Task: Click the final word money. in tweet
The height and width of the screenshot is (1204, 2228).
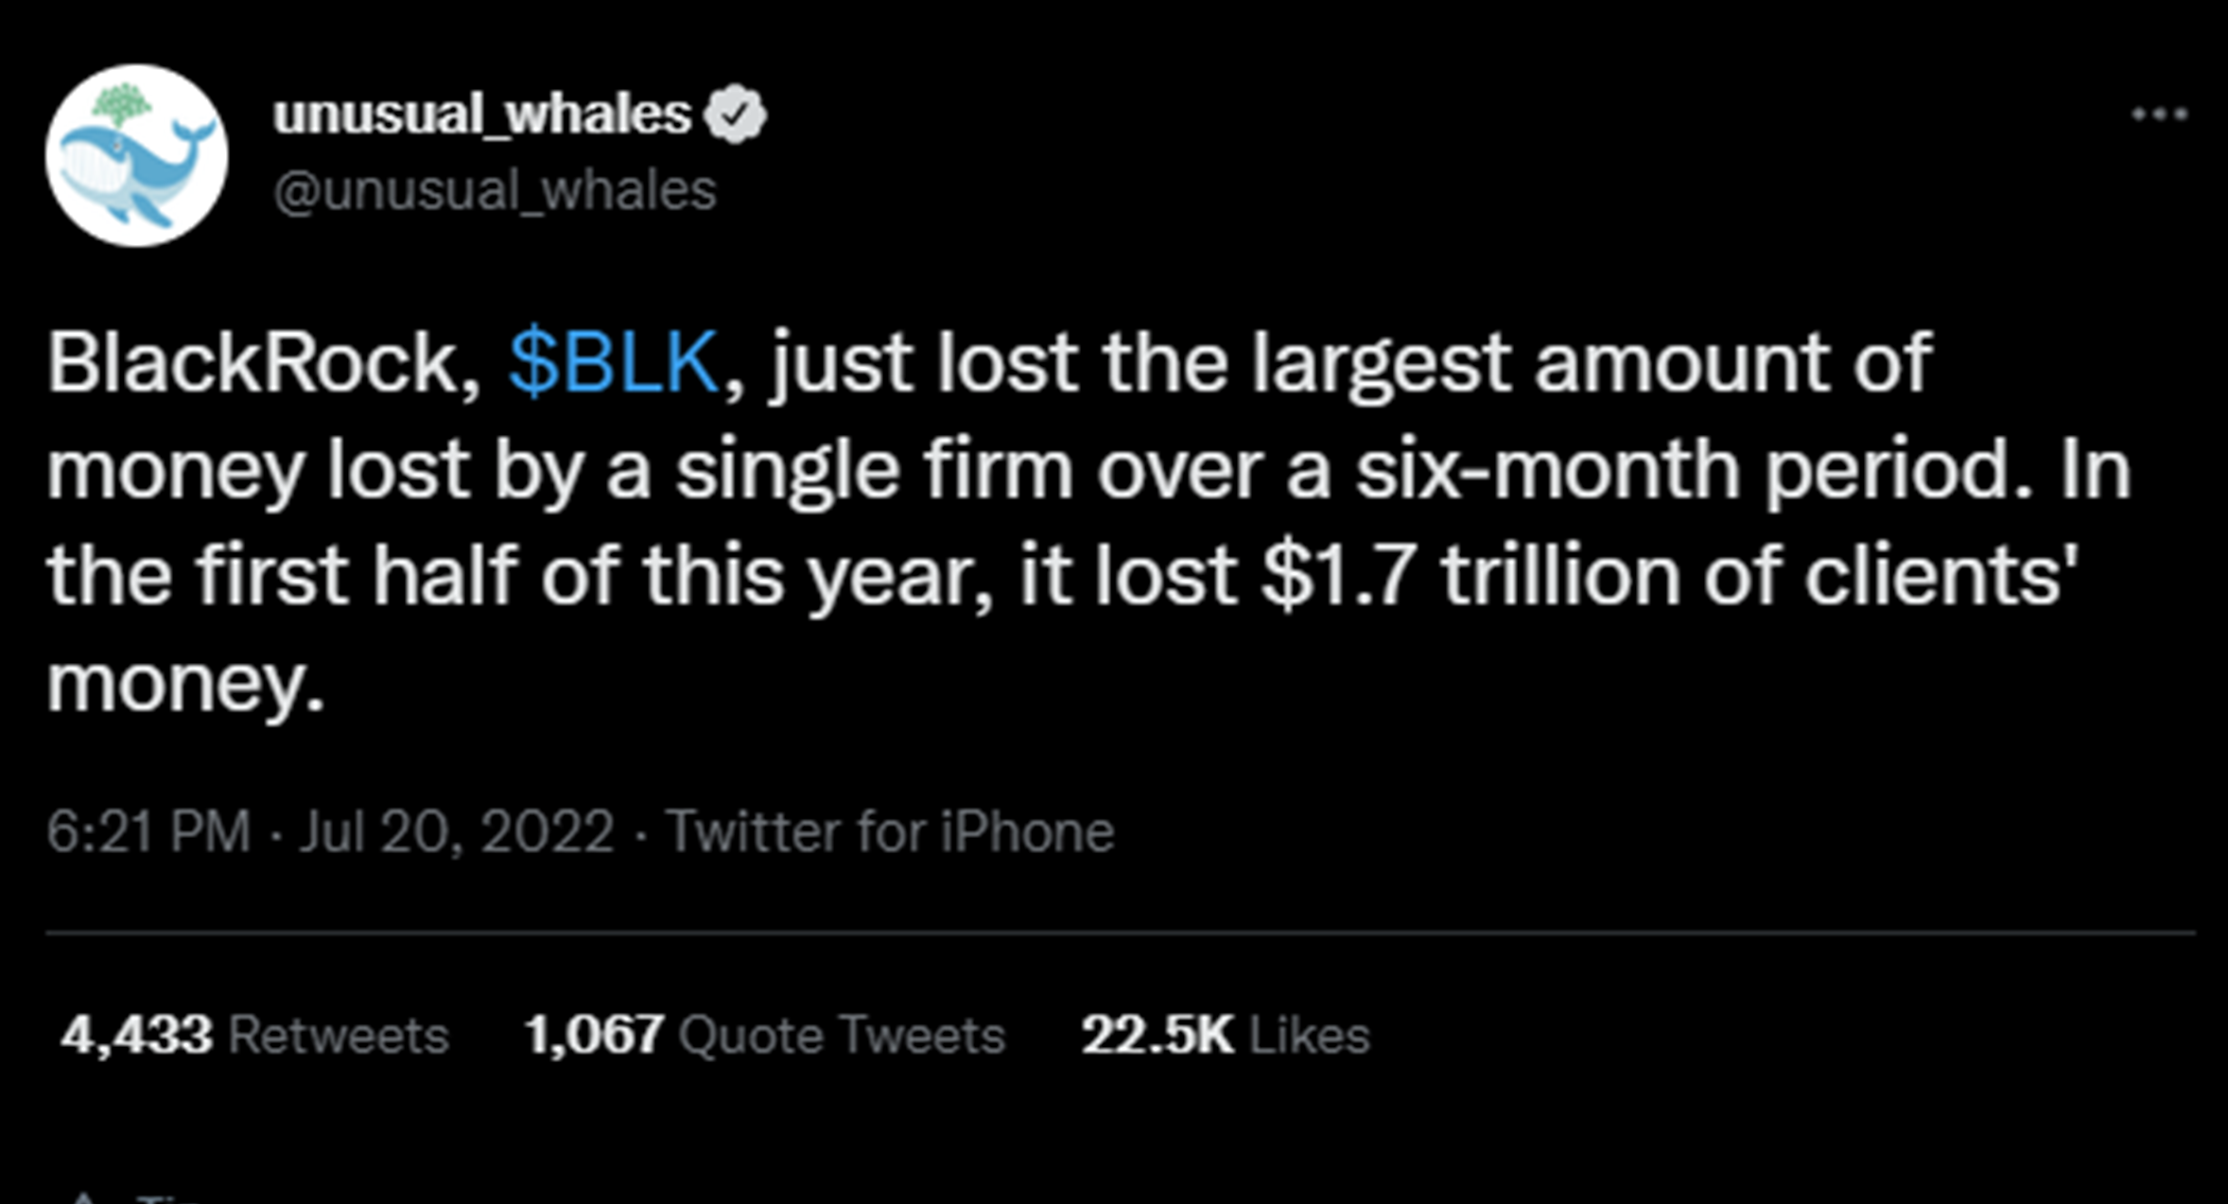Action: coord(185,683)
